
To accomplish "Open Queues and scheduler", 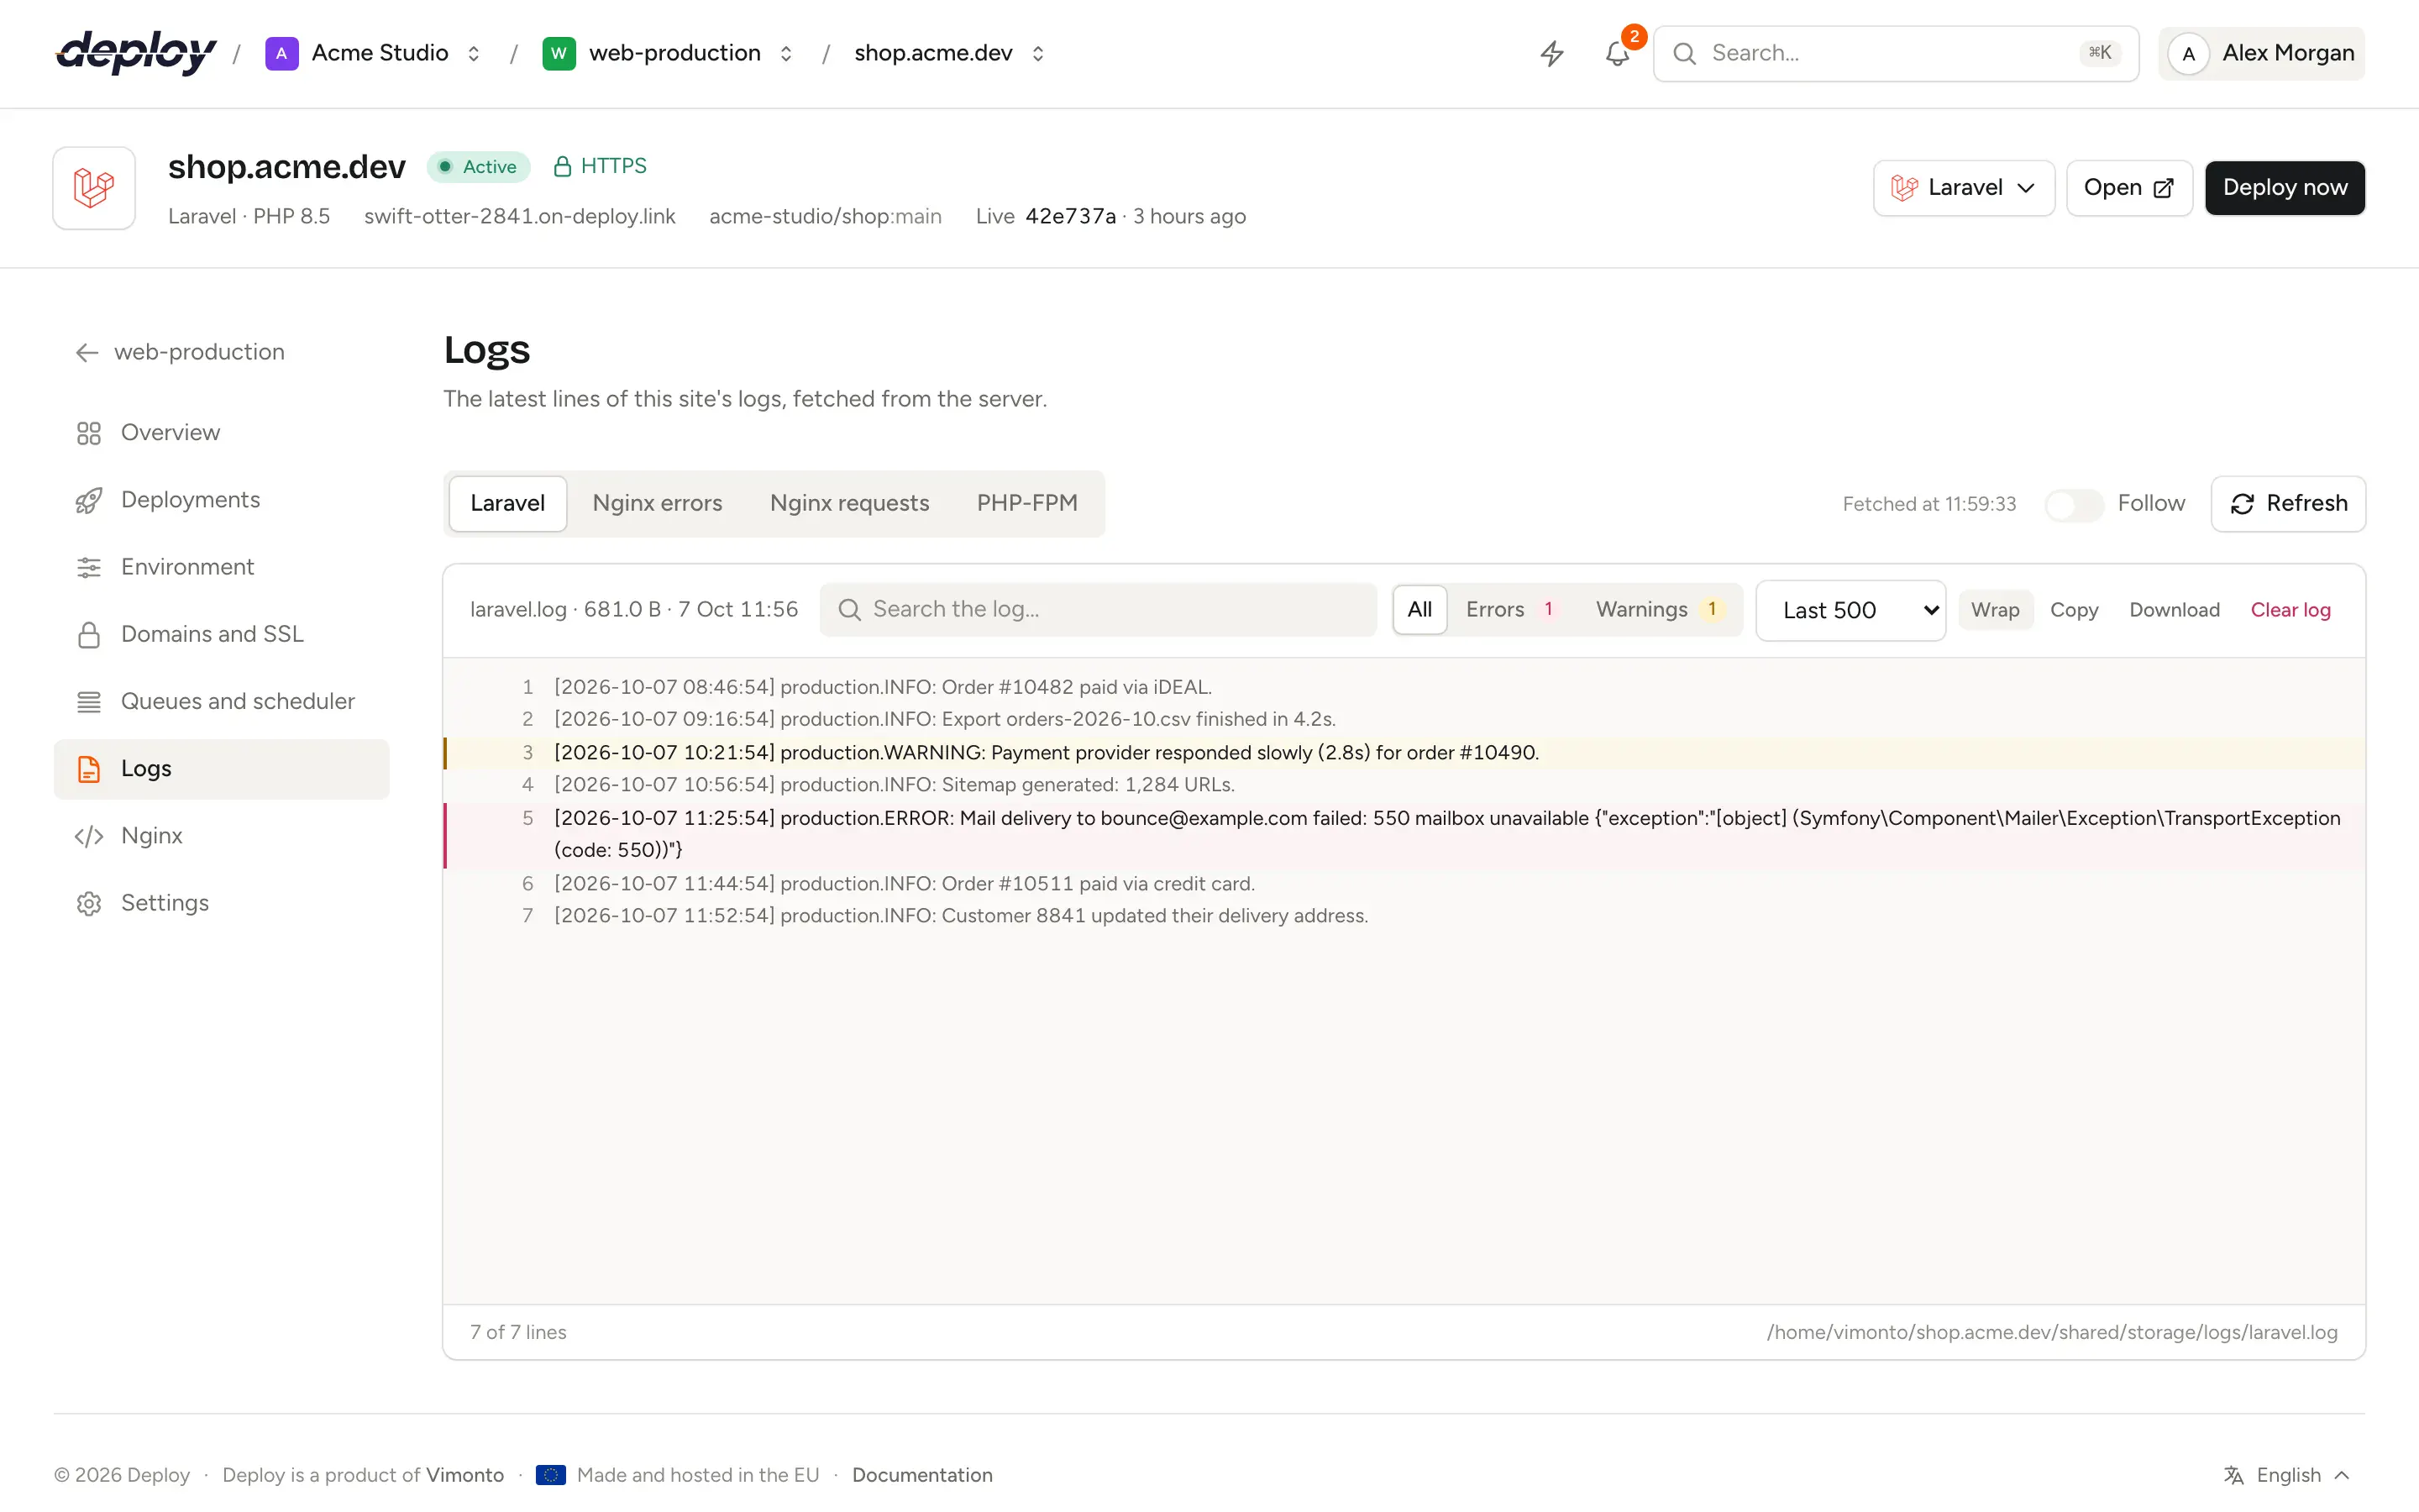I will [221, 701].
